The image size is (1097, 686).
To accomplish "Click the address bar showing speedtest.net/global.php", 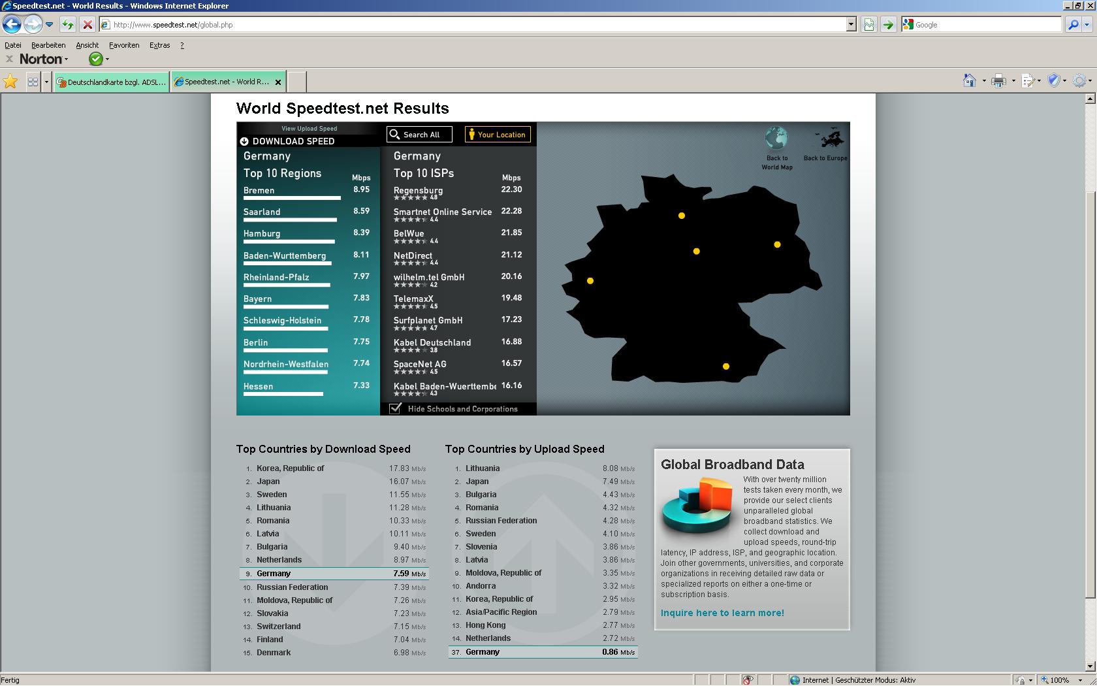I will [x=473, y=25].
